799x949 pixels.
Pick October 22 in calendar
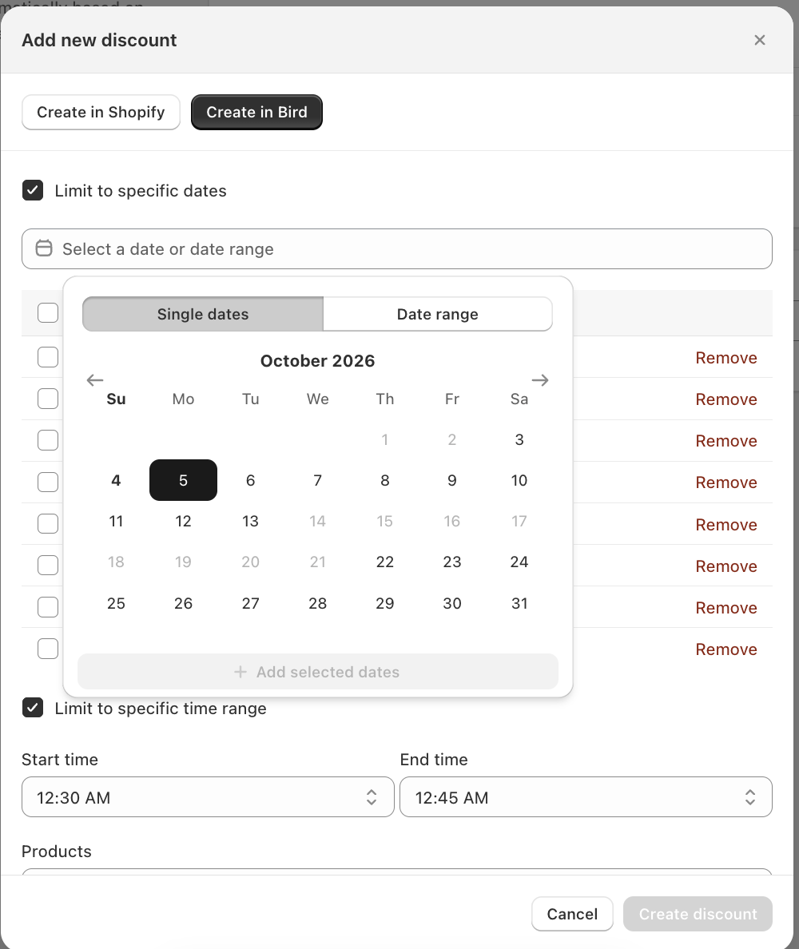click(x=385, y=562)
